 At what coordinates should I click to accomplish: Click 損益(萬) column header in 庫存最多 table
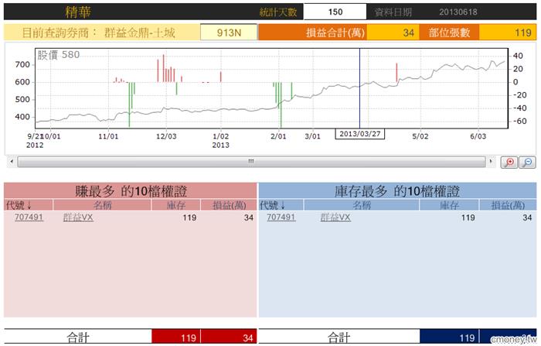[x=508, y=205]
